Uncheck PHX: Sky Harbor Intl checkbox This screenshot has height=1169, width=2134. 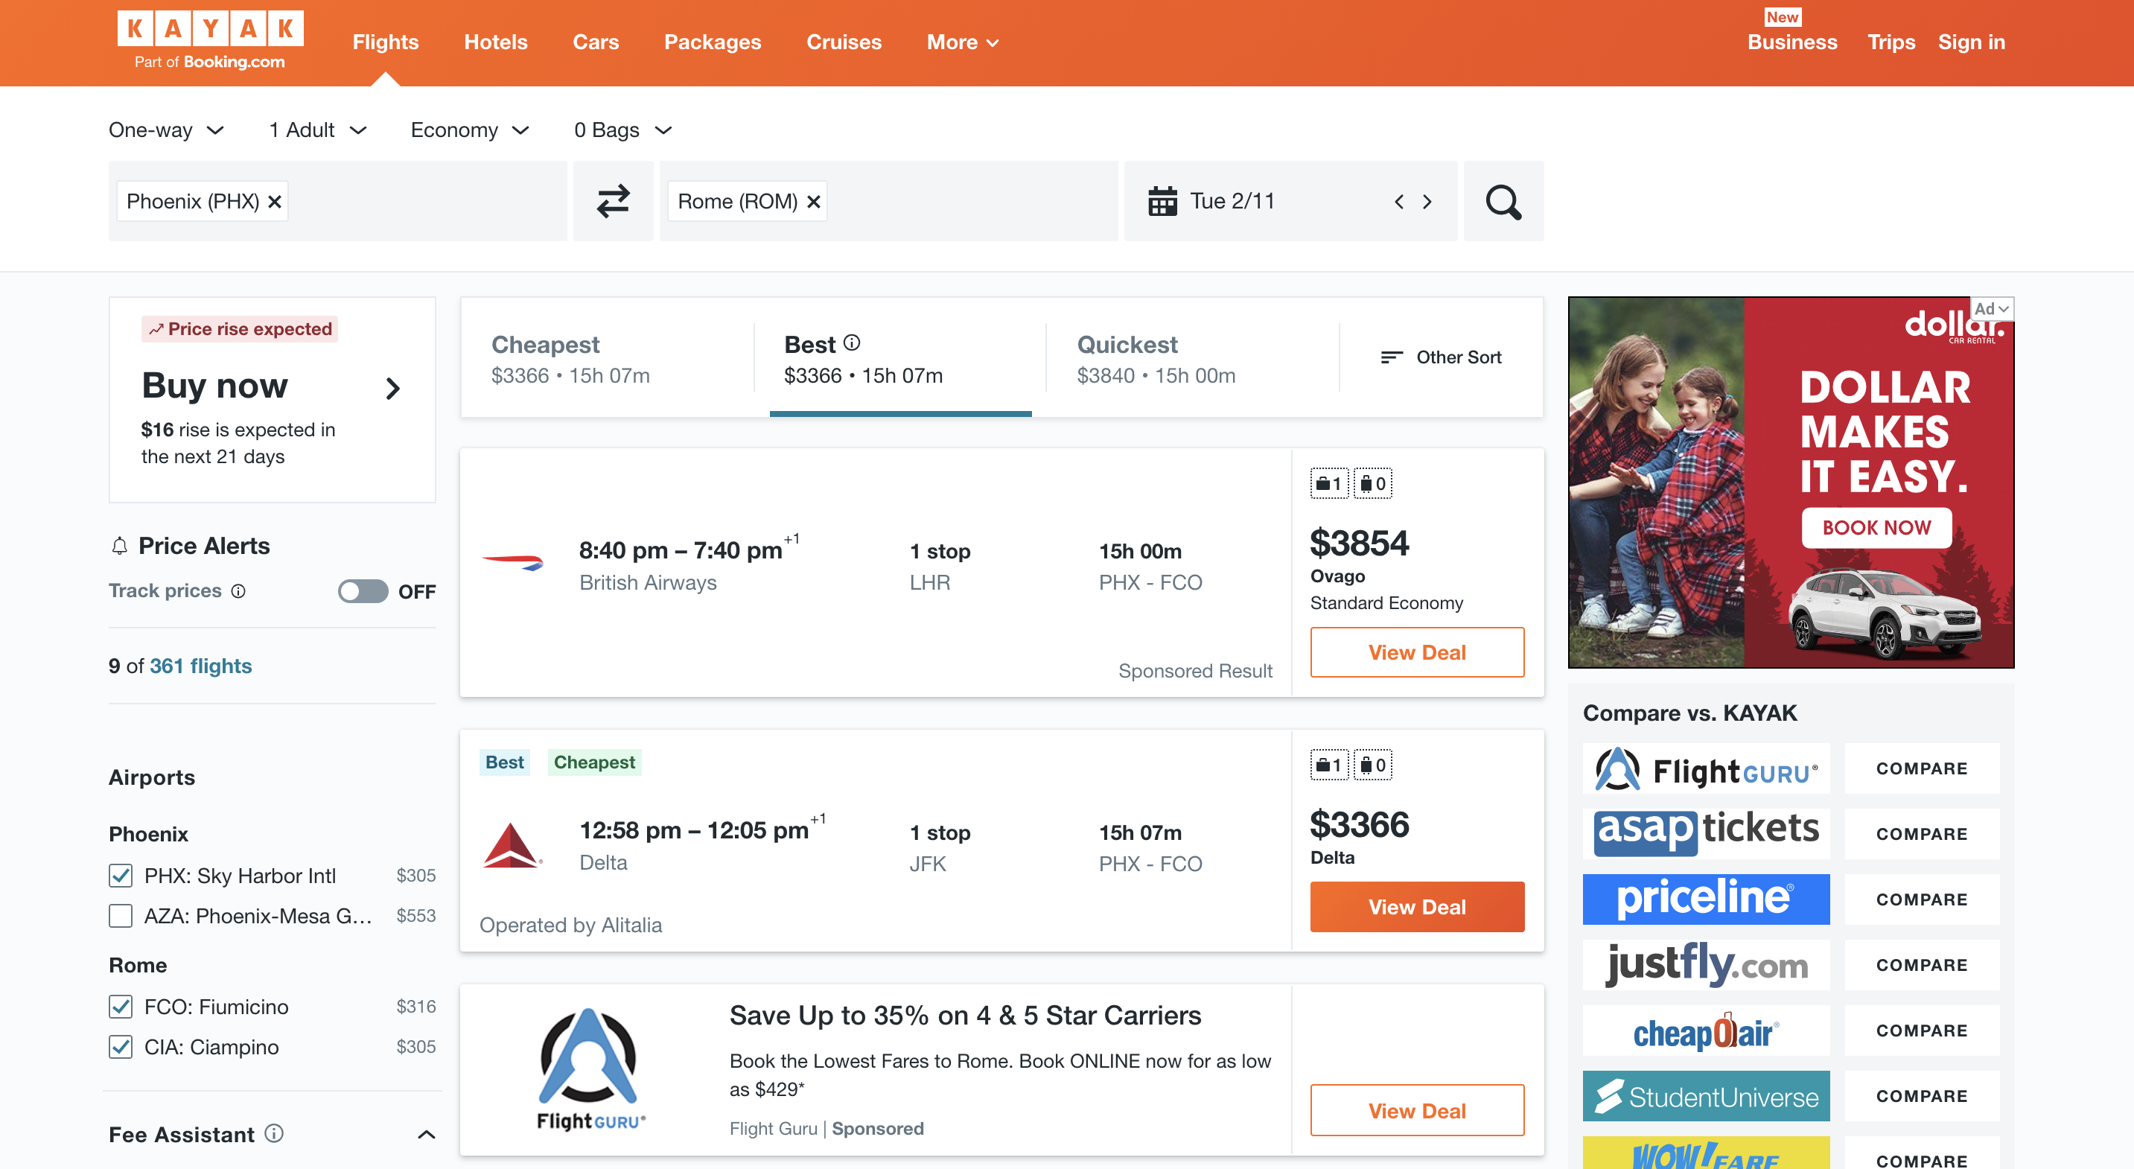pyautogui.click(x=121, y=876)
